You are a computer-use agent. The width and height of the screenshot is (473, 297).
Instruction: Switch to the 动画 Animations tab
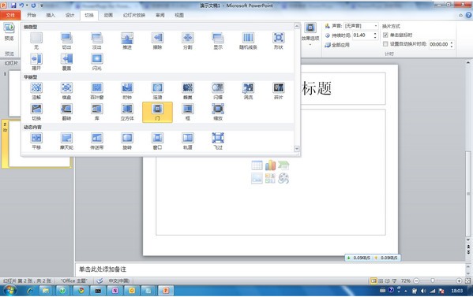[x=108, y=15]
